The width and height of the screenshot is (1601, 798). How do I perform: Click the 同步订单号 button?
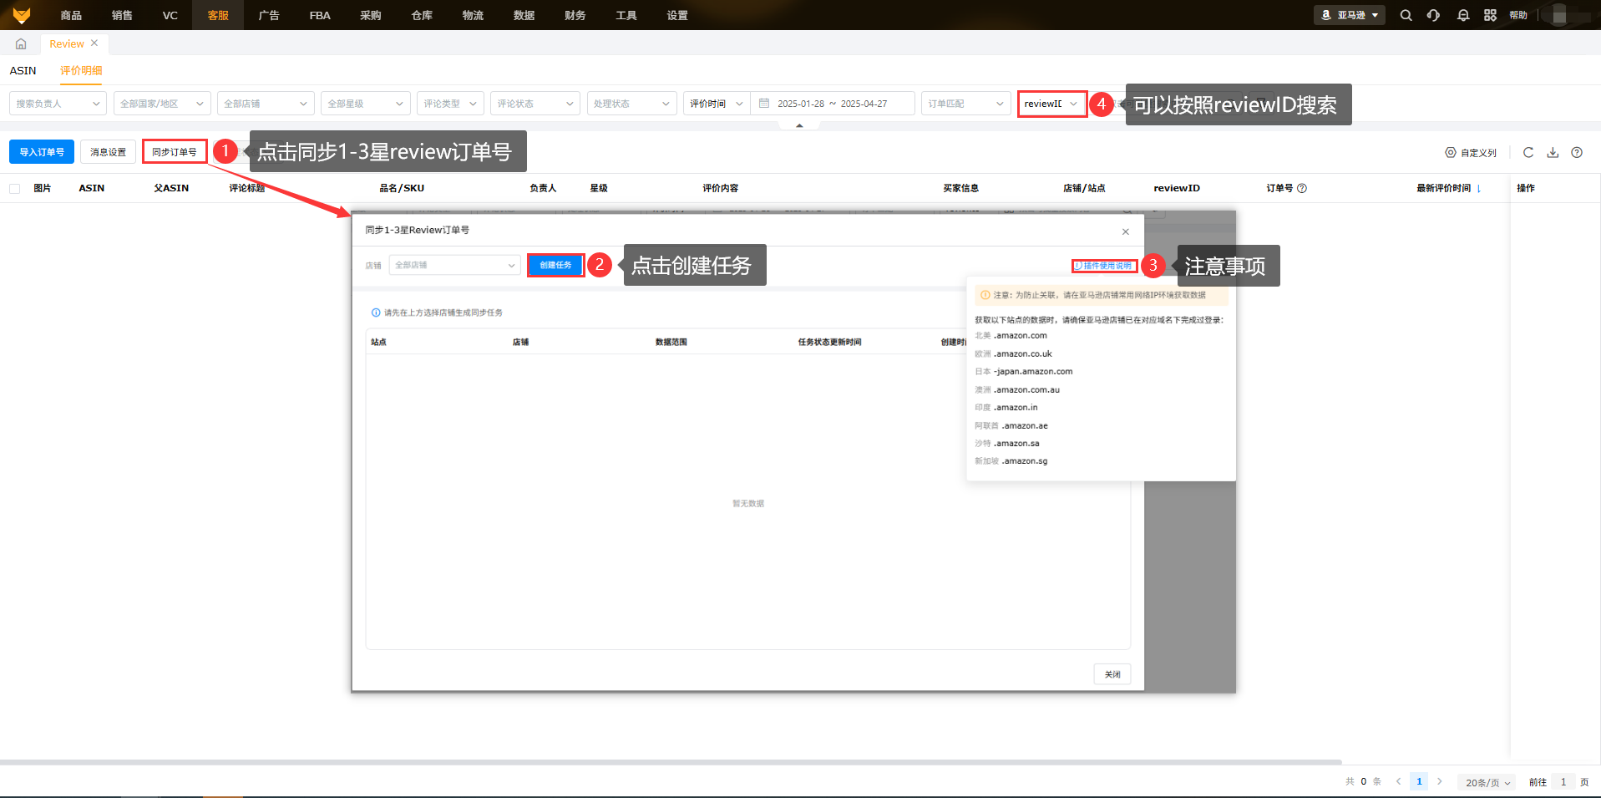175,152
